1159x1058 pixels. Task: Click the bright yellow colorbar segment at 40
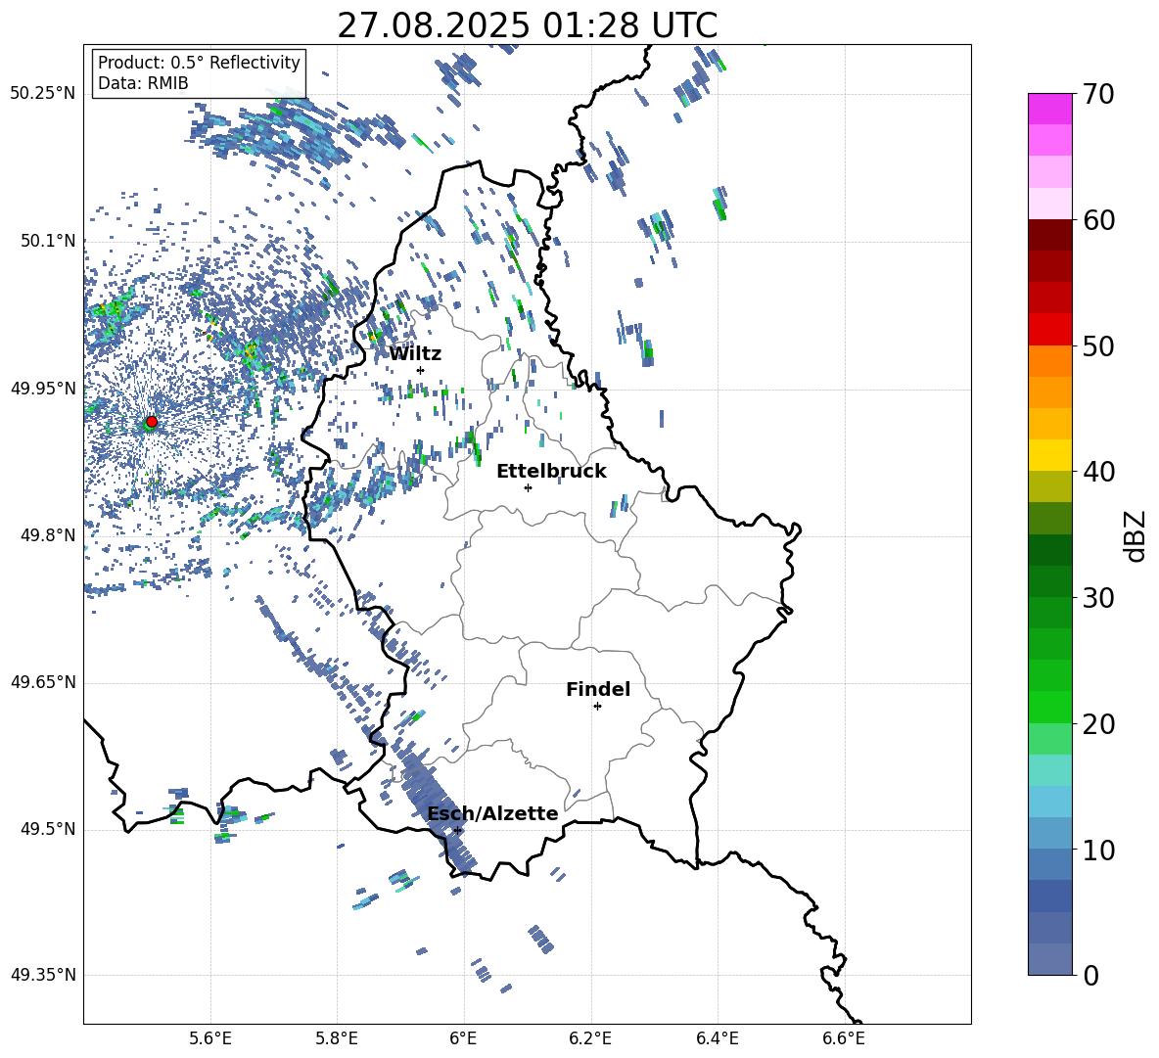(1049, 455)
